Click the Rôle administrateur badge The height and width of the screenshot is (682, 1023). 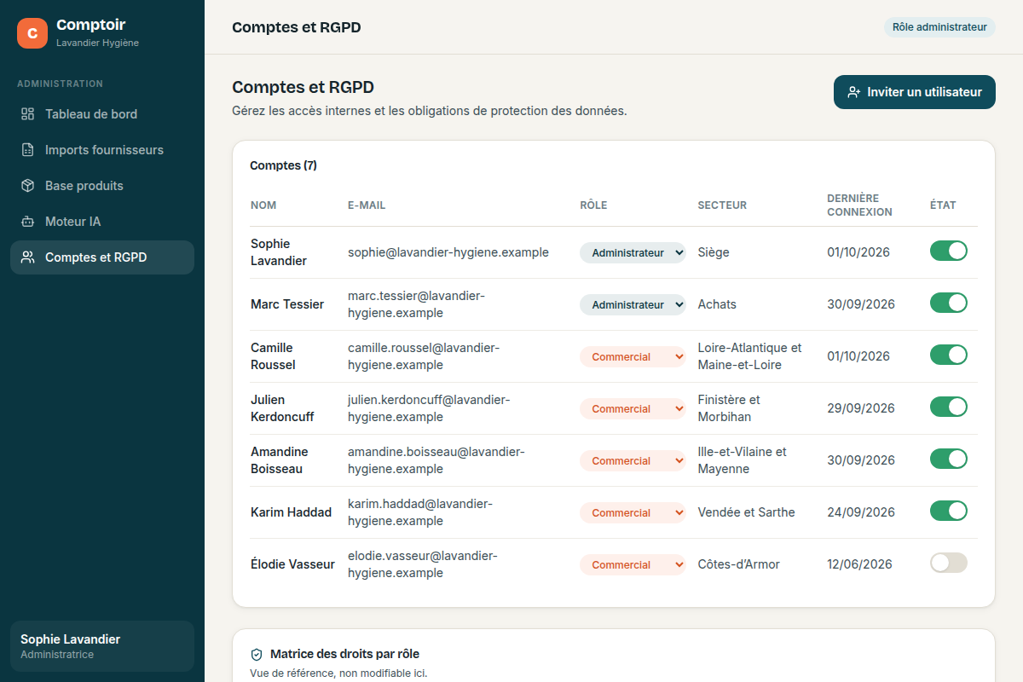(x=939, y=27)
